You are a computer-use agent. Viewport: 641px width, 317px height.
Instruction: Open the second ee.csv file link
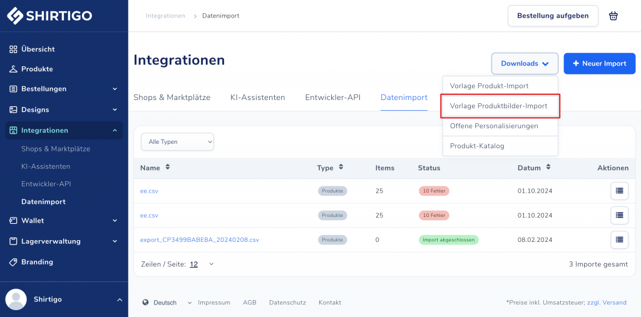(x=149, y=215)
